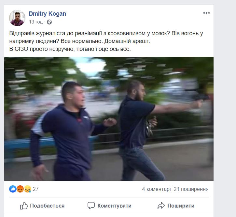Image resolution: width=236 pixels, height=217 pixels.
Task: Open the 21 поширення shares link
Action: (x=191, y=189)
